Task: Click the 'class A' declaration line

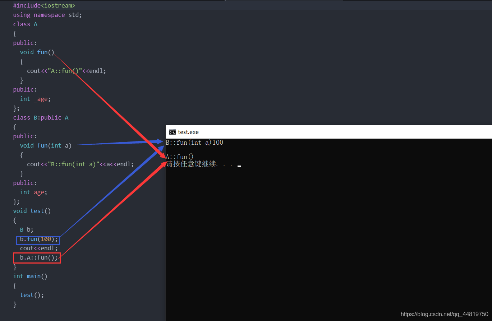Action: point(25,24)
